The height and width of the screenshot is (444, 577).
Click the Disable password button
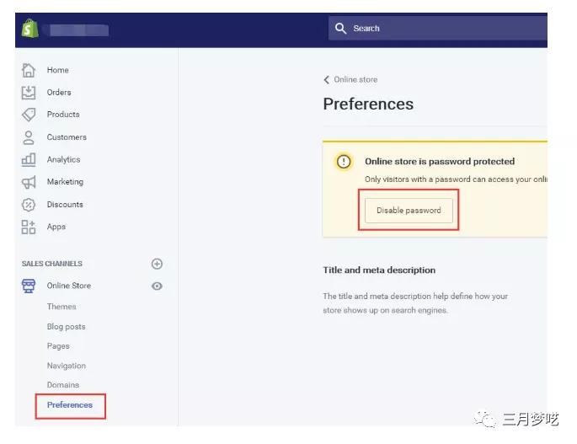[x=409, y=211]
